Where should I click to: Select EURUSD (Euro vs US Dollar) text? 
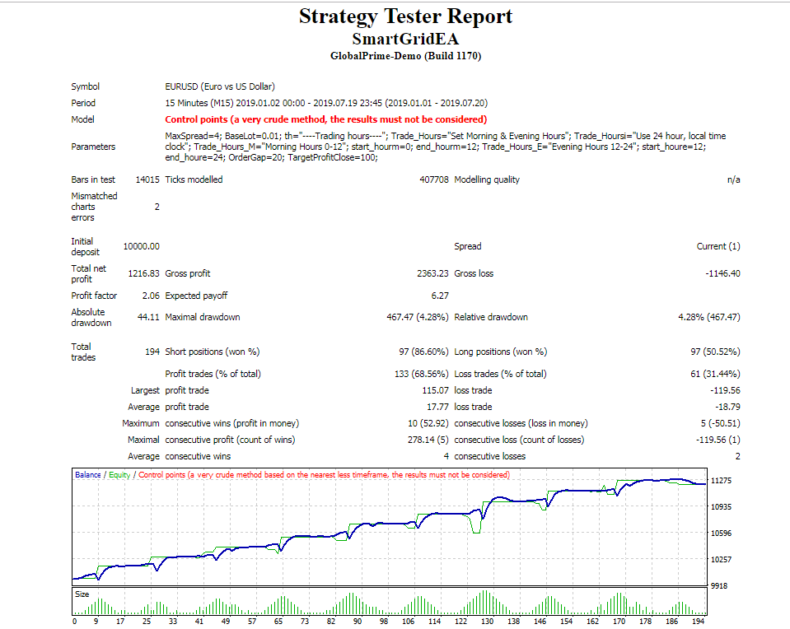click(x=220, y=86)
